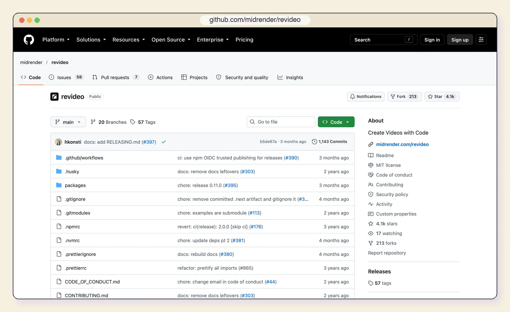The image size is (510, 312).
Task: Click the green commit status checkmark
Action: point(164,142)
